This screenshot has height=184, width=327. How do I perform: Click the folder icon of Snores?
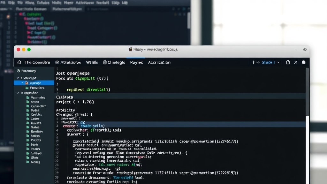(28, 149)
